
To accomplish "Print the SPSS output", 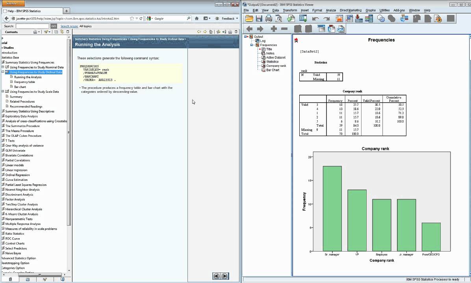I will point(269,18).
